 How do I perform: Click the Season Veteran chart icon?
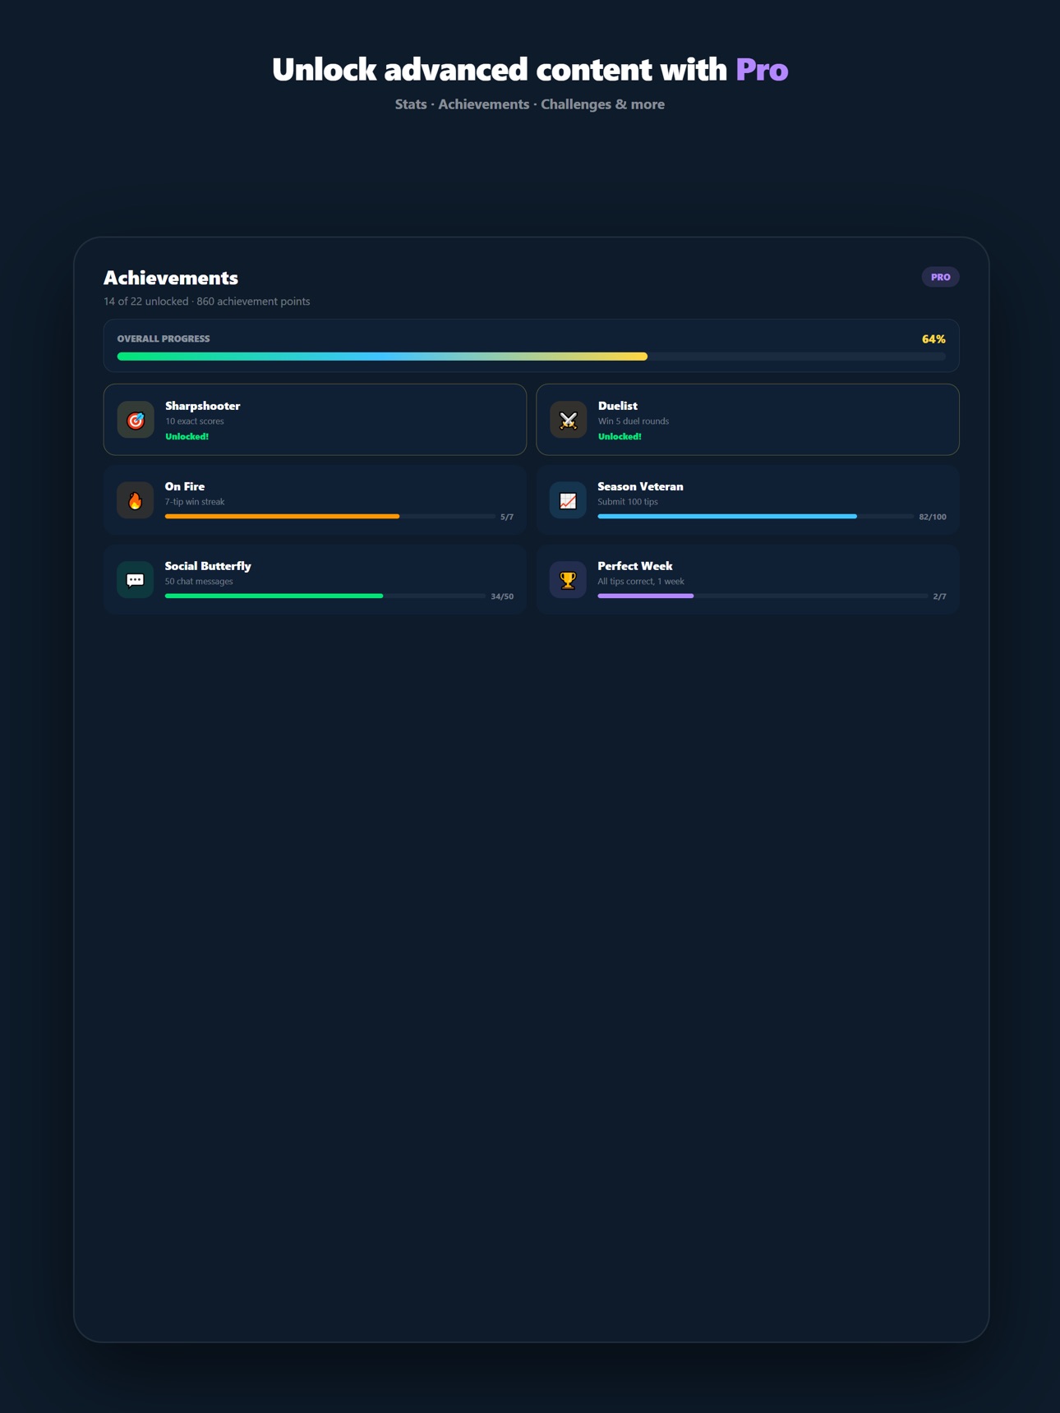tap(568, 500)
